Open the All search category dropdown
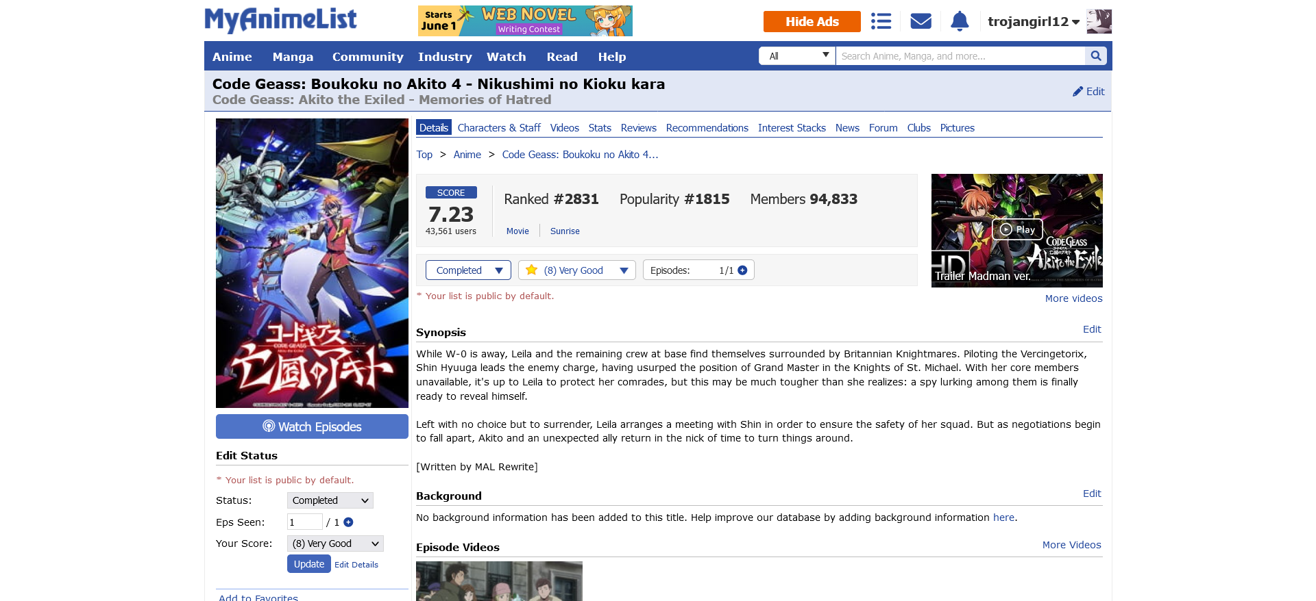Screen dimensions: 1316x601 pos(797,56)
